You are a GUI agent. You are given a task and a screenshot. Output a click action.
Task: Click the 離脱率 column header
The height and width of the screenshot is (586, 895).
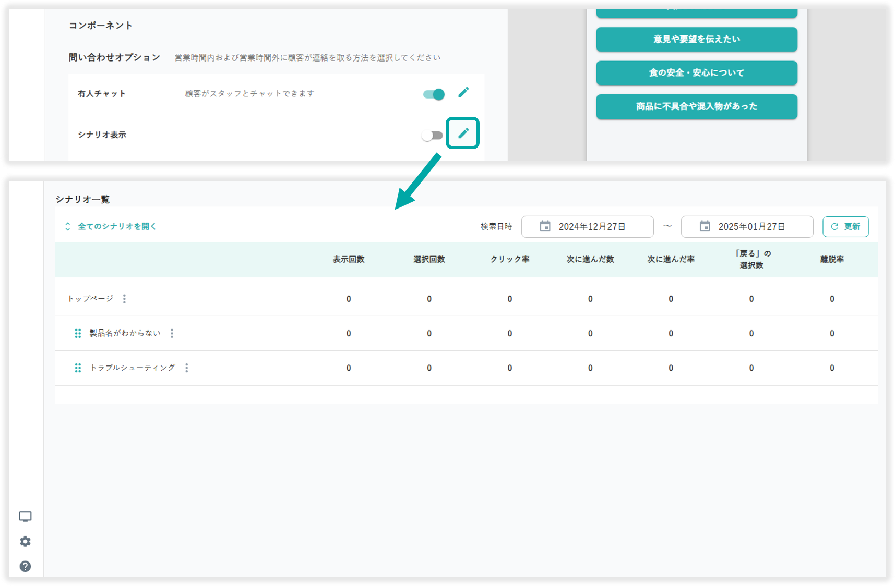pyautogui.click(x=832, y=259)
